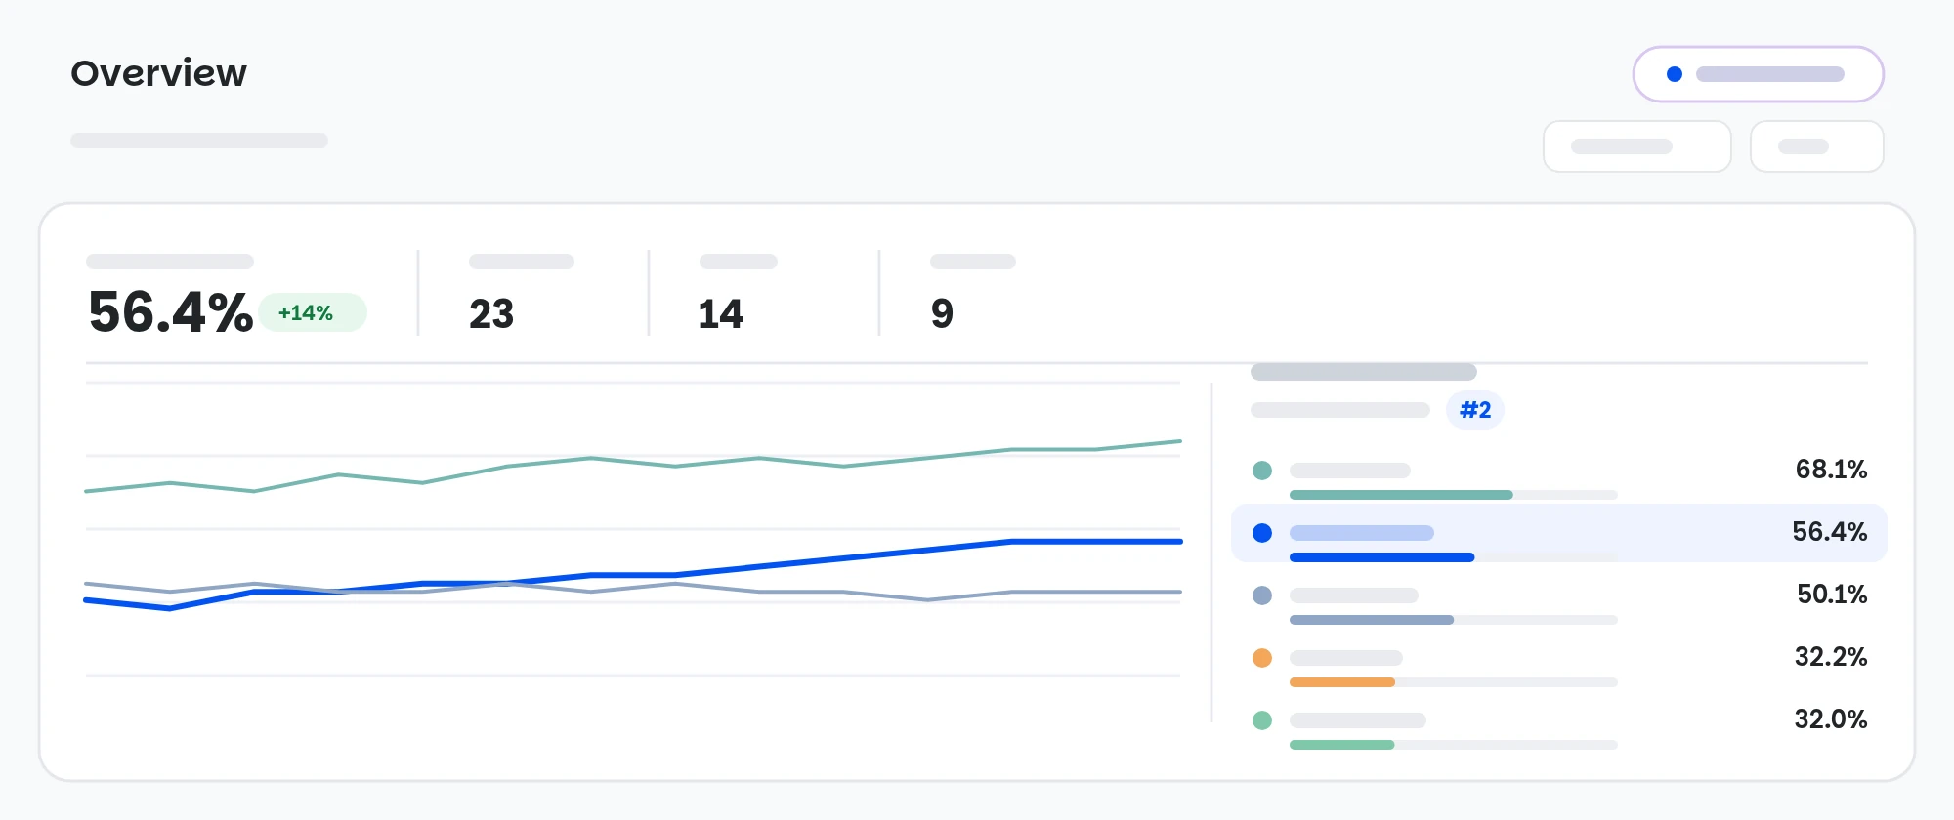Click the green "+14%" change badge
Screen dimensions: 1954x820
(x=313, y=312)
